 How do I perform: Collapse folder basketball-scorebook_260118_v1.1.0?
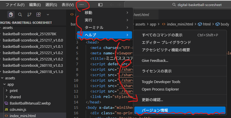click(x=33, y=72)
